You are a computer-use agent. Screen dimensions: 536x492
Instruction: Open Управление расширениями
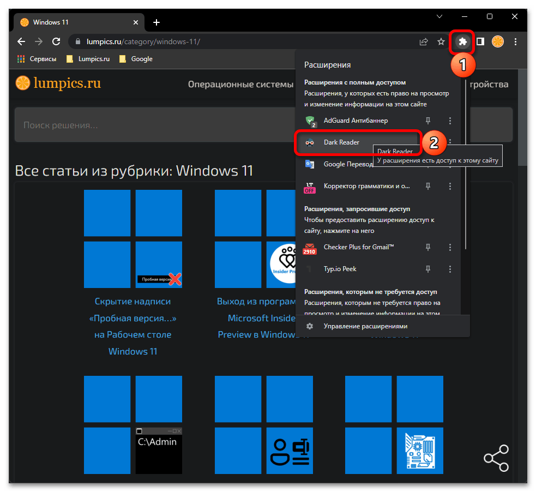pyautogui.click(x=383, y=326)
